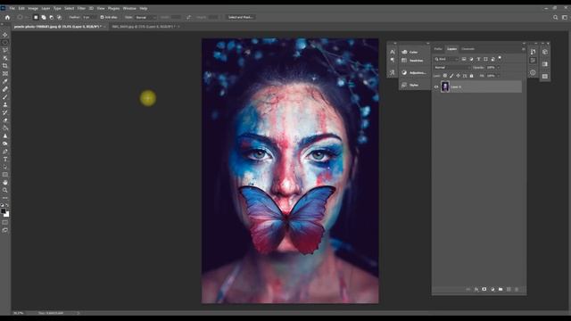Click the Feather value field
This screenshot has height=321, width=571.
click(88, 17)
